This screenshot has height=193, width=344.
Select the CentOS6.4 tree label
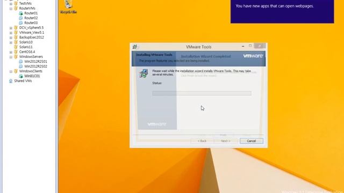point(27,51)
